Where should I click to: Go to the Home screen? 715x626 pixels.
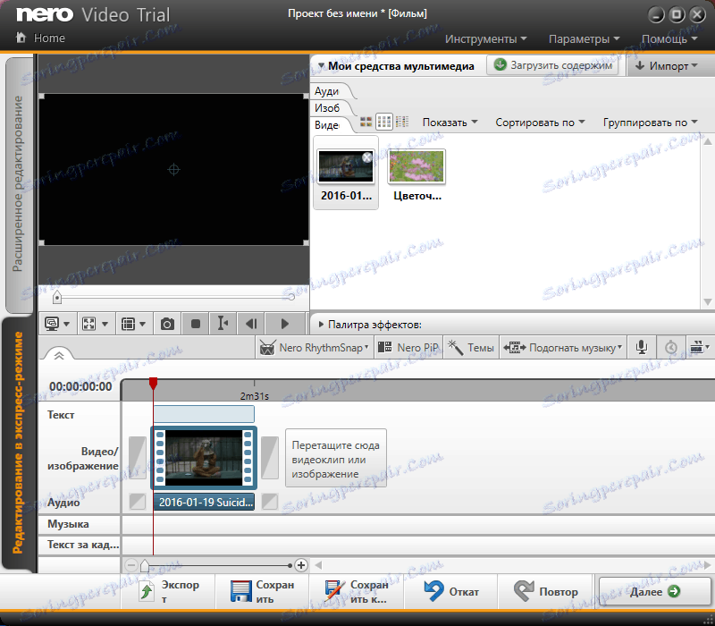[40, 38]
